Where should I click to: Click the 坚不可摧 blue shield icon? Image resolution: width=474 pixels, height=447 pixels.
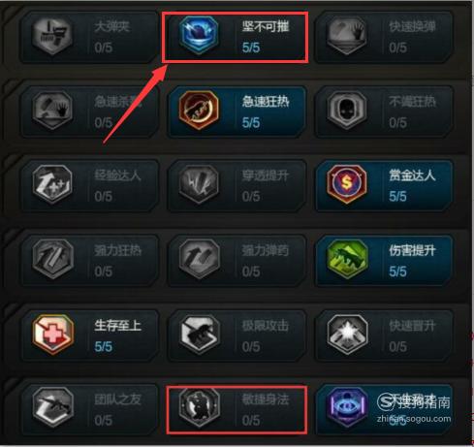[x=199, y=35]
